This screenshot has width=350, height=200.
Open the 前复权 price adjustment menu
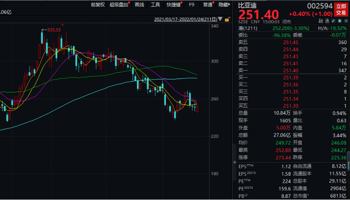pos(98,5)
